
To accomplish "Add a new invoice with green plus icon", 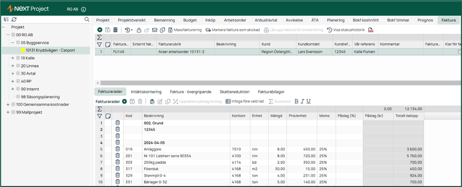I will (x=99, y=30).
